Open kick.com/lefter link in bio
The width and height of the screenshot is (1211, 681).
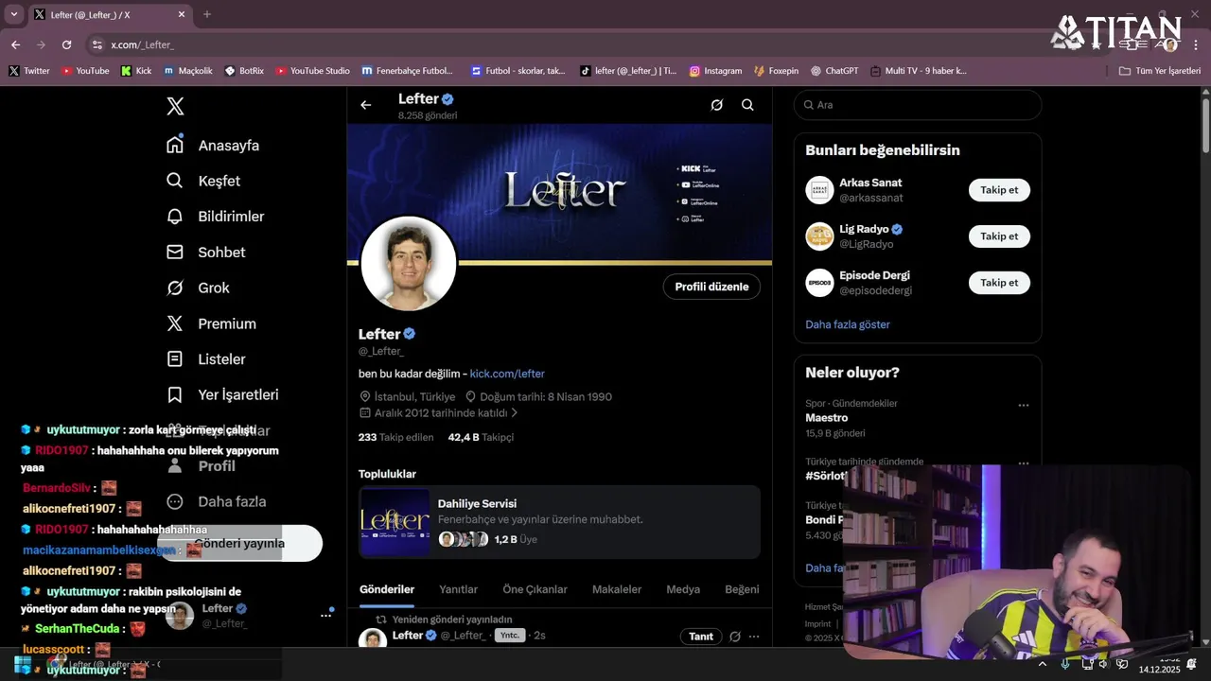pos(507,374)
